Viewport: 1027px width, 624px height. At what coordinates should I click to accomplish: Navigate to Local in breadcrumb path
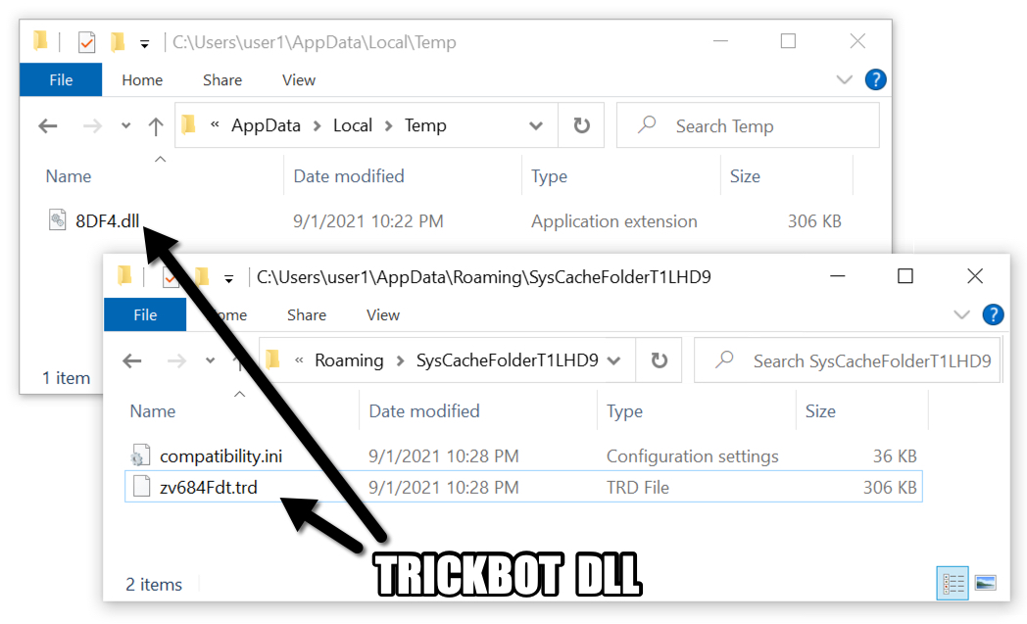click(x=353, y=125)
